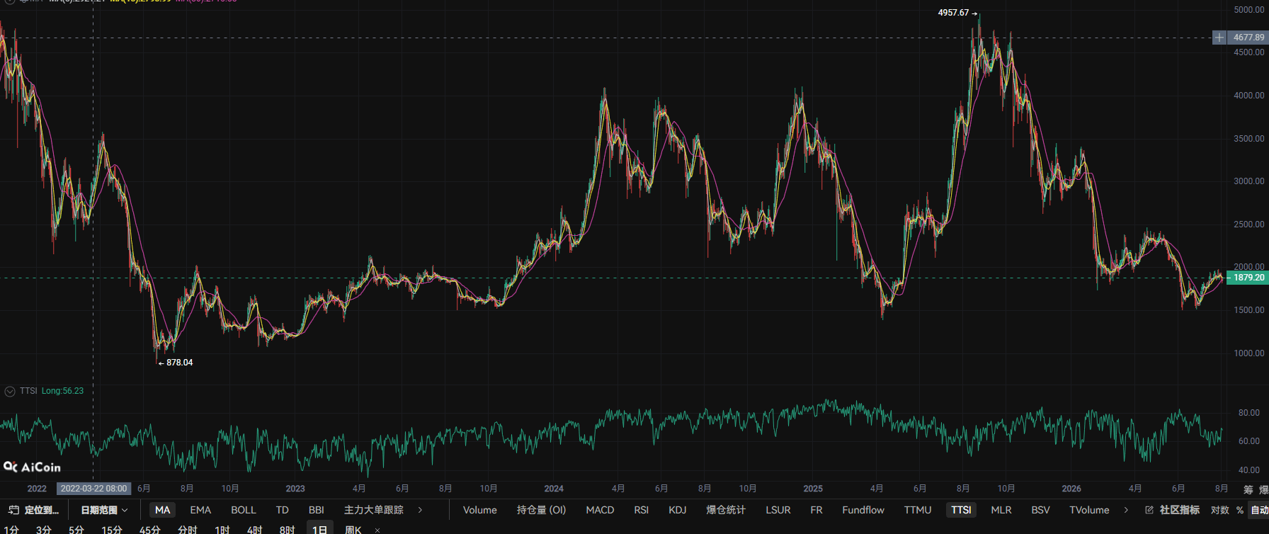
Task: Select 自动 auto price scale
Action: (1260, 510)
